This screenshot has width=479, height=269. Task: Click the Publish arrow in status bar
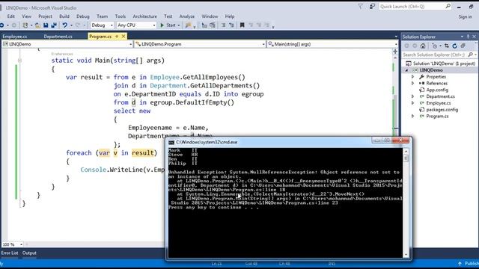point(460,264)
